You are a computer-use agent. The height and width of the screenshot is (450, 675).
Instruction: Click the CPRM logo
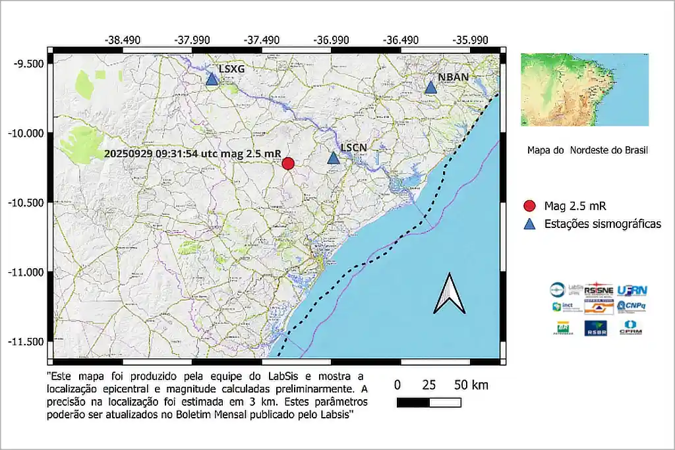[x=630, y=327]
